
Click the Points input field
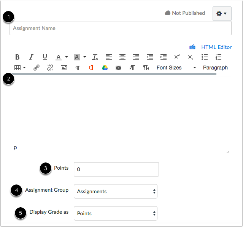116,169
